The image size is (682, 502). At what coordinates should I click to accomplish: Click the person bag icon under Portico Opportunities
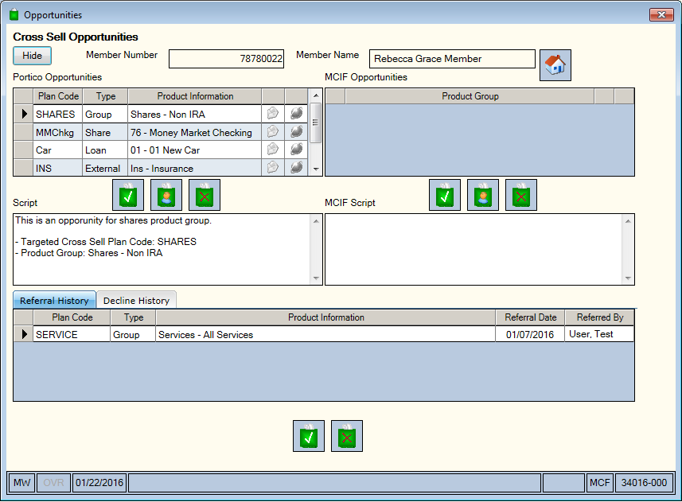click(166, 195)
